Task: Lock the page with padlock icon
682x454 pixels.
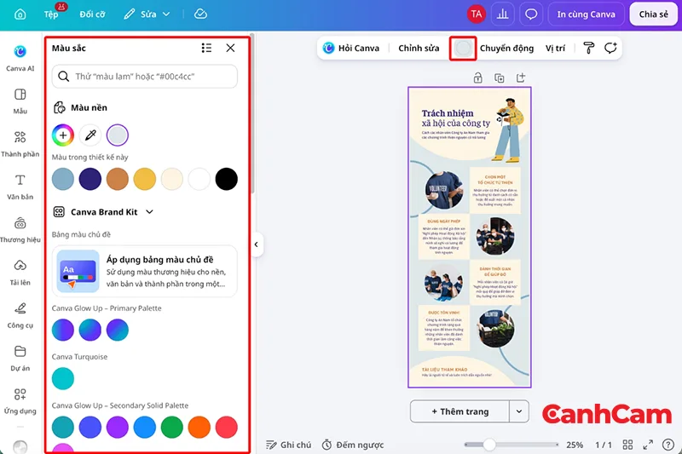Action: [477, 78]
